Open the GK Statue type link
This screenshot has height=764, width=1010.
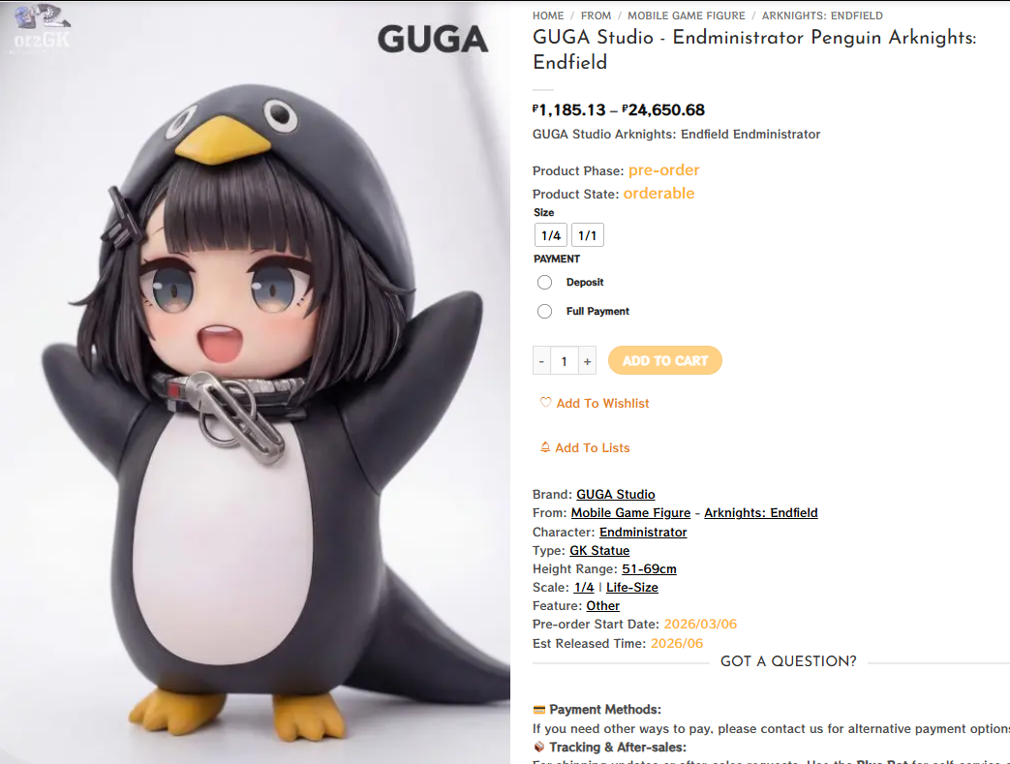[x=599, y=550]
